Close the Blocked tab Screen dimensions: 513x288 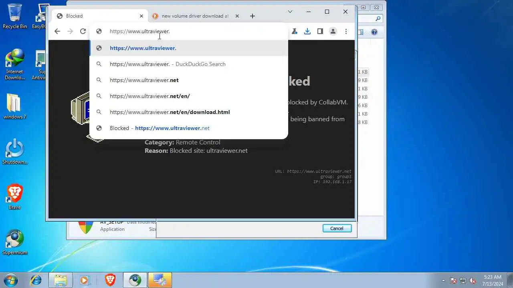click(x=141, y=16)
